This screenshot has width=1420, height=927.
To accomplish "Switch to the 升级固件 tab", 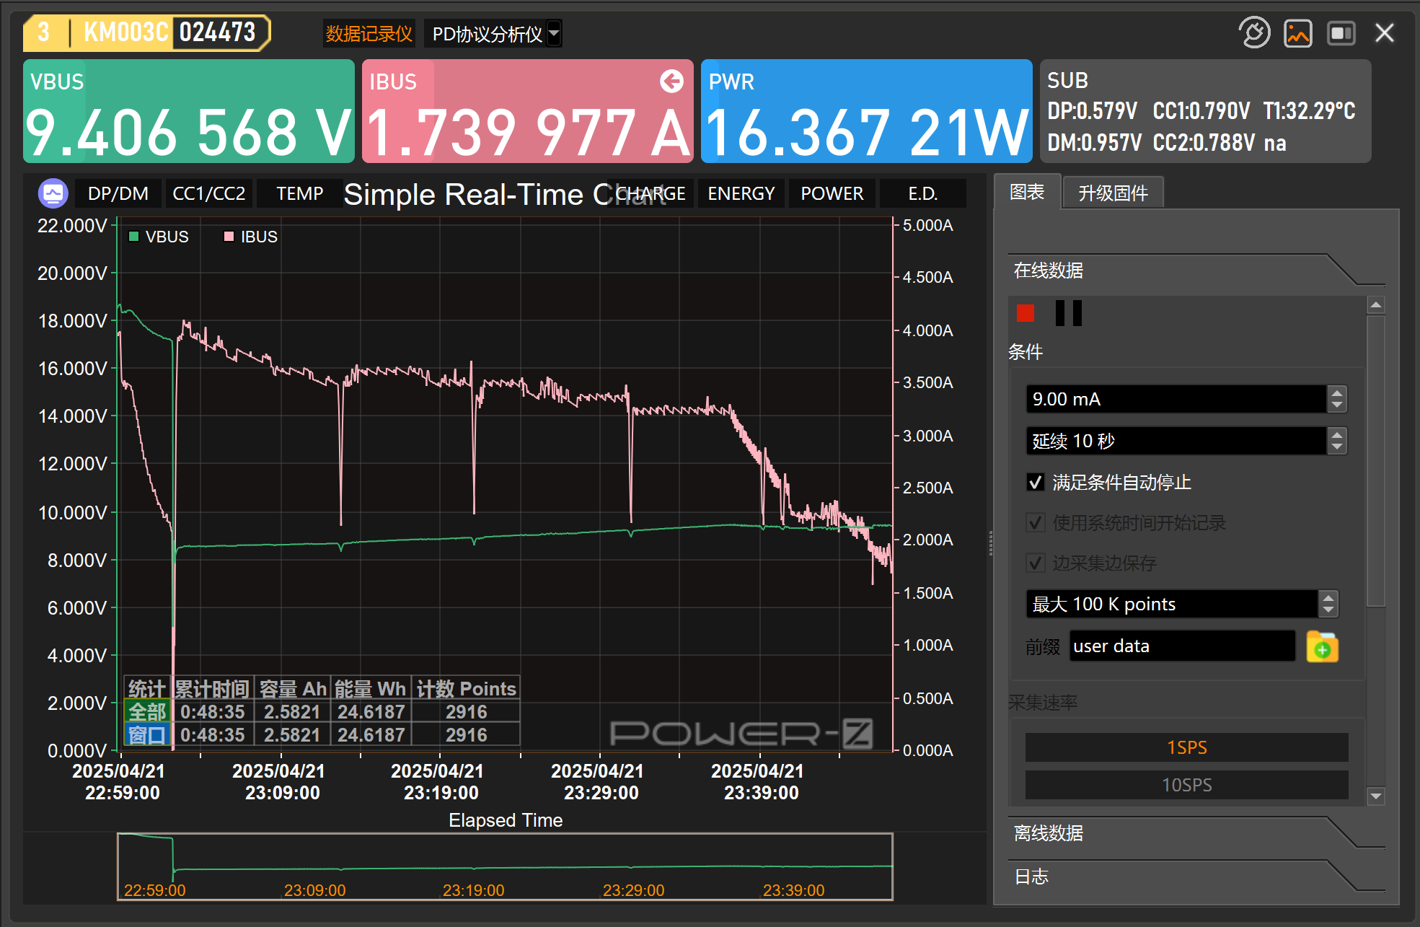I will (1112, 193).
